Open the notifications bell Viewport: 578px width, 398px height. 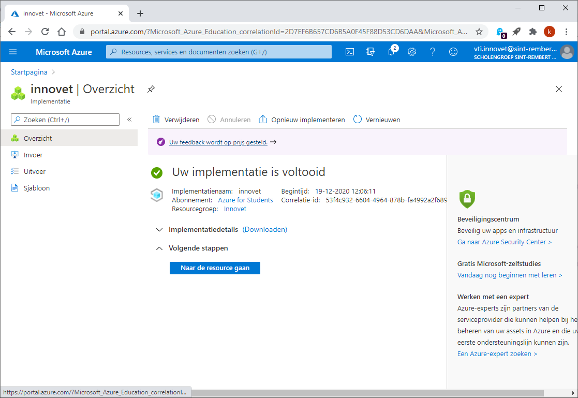(x=392, y=52)
